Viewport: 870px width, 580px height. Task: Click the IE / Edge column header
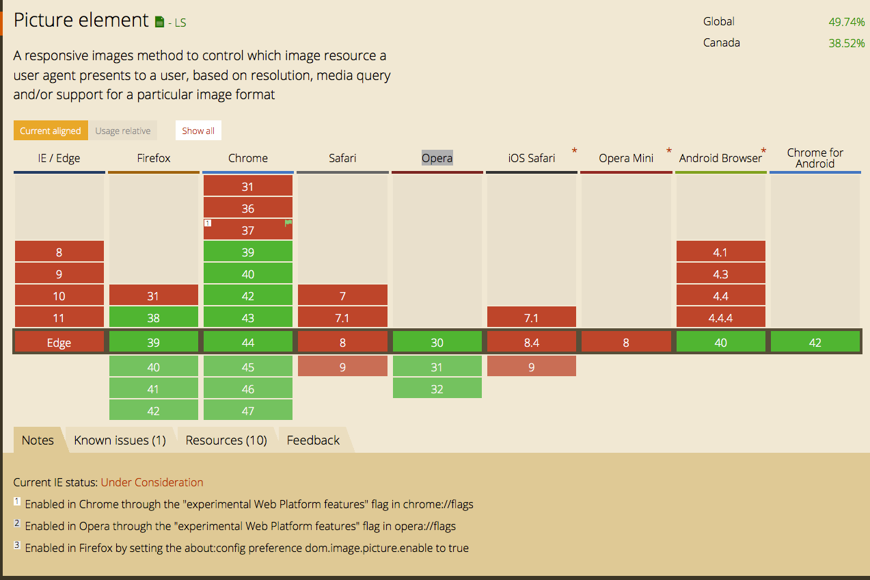click(59, 158)
